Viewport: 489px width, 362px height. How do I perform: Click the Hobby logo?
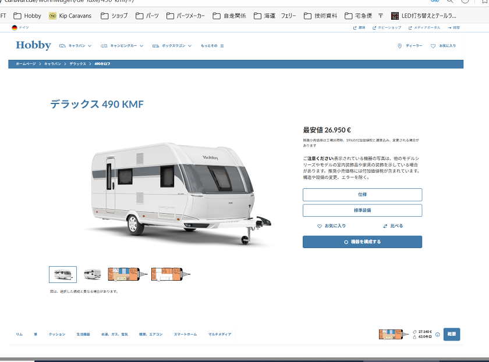33,45
